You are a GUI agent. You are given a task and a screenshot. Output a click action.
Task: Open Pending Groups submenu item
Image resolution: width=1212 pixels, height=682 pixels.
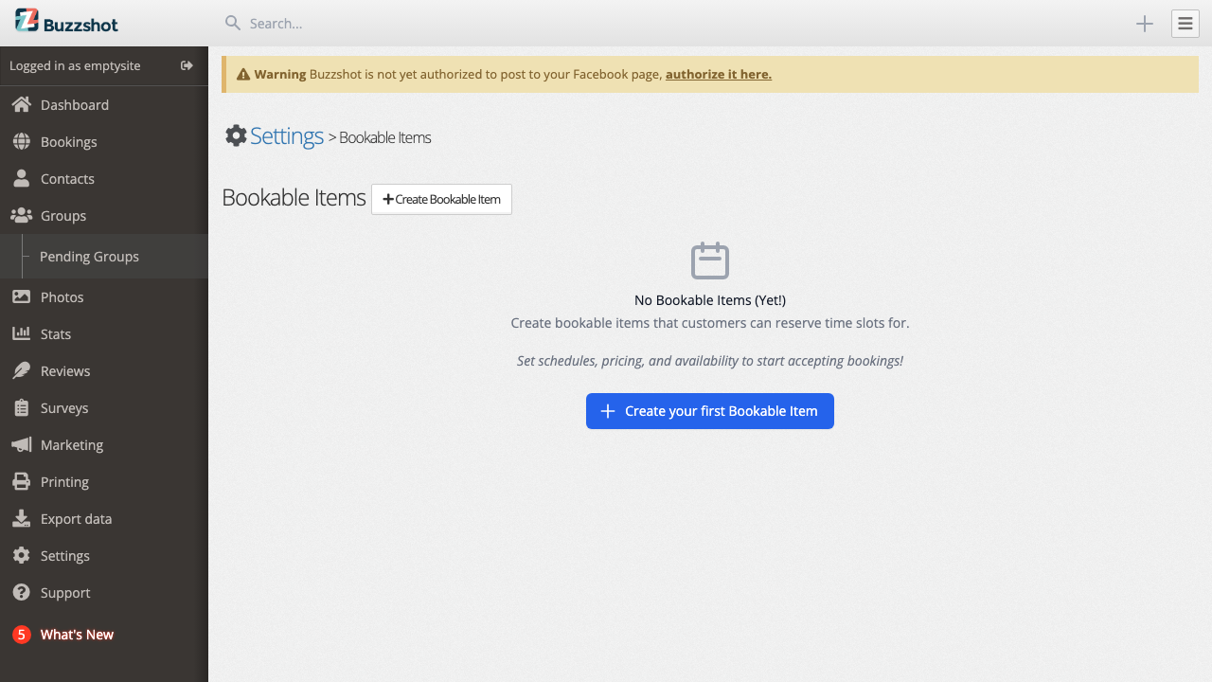click(x=104, y=257)
